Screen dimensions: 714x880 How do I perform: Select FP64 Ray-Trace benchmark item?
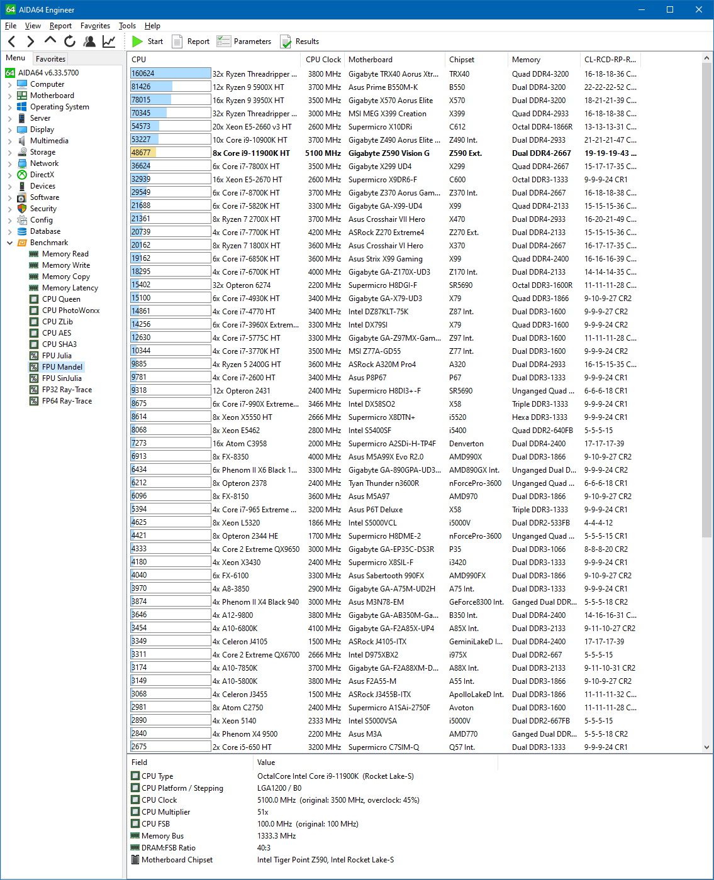pos(67,401)
